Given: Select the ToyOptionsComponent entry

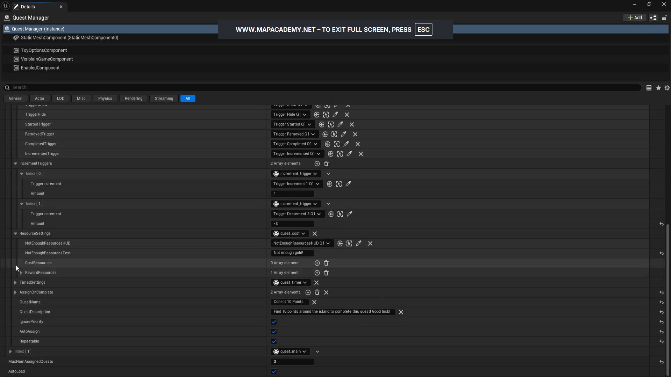Looking at the screenshot, I should tap(44, 50).
